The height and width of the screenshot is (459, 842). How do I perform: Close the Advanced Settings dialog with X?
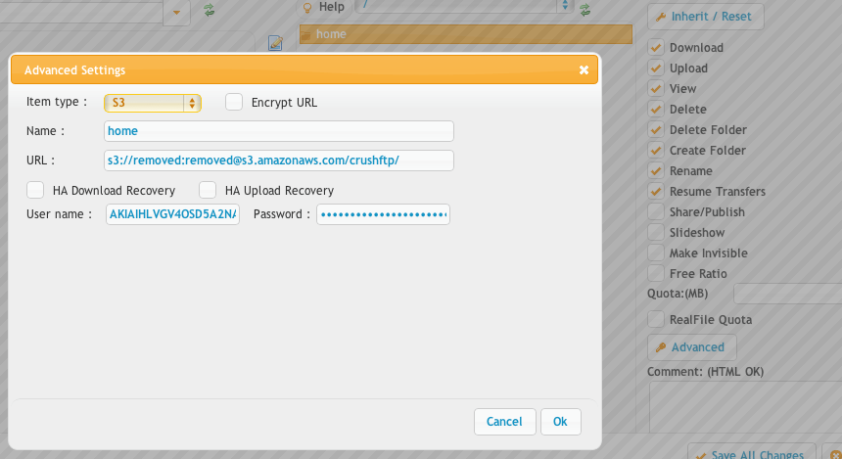click(x=584, y=70)
